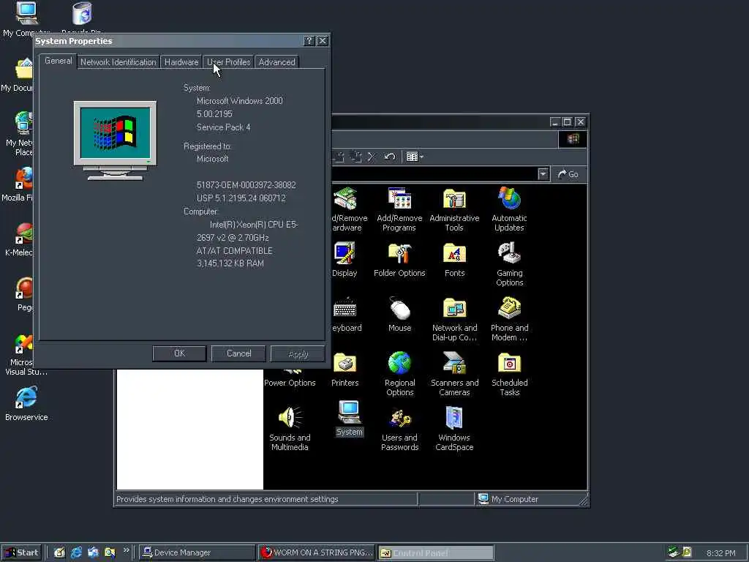Click the Undo toolbar icon in Control Panel
The image size is (749, 562).
(x=390, y=157)
